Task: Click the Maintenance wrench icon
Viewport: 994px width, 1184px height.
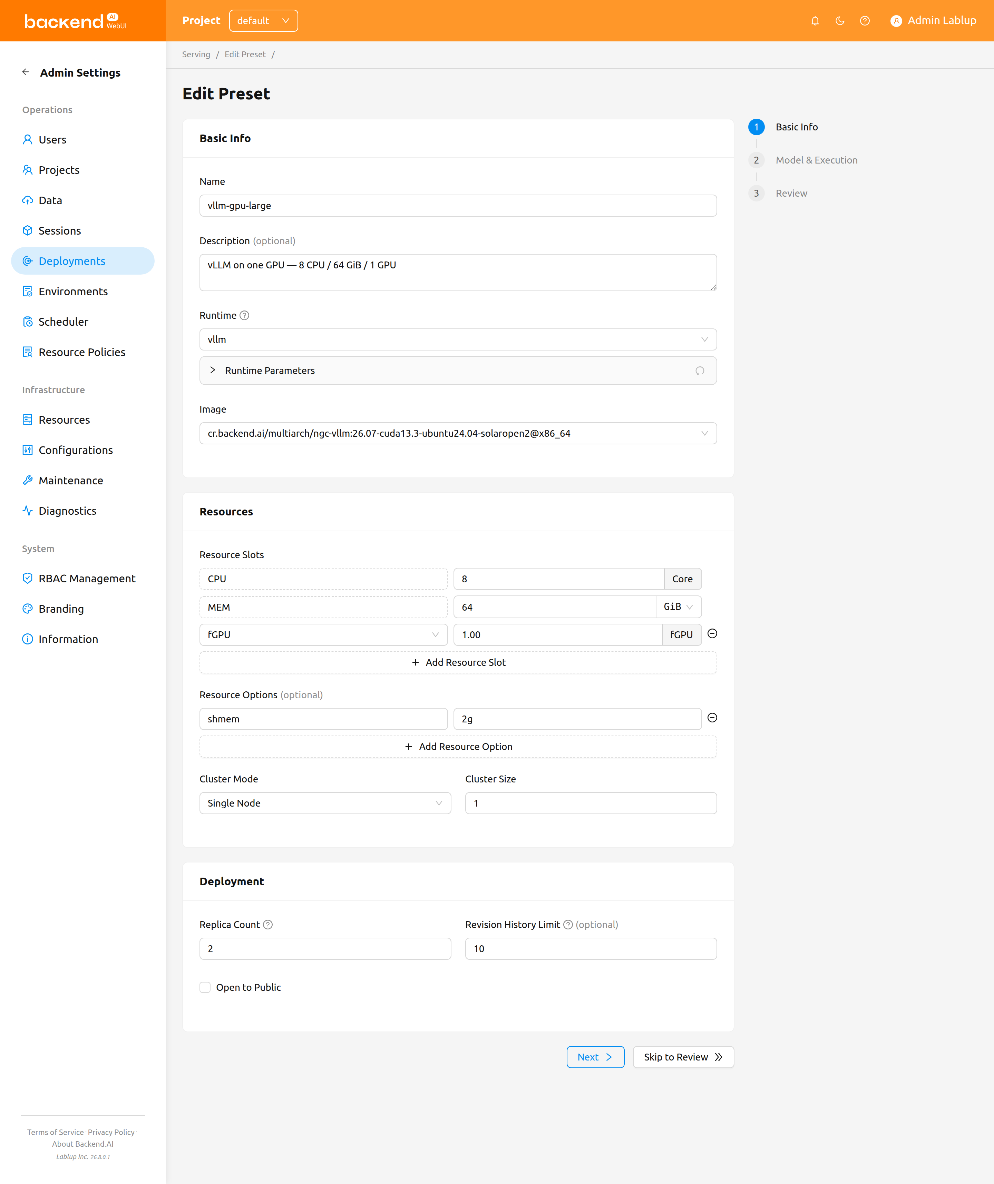Action: coord(27,481)
